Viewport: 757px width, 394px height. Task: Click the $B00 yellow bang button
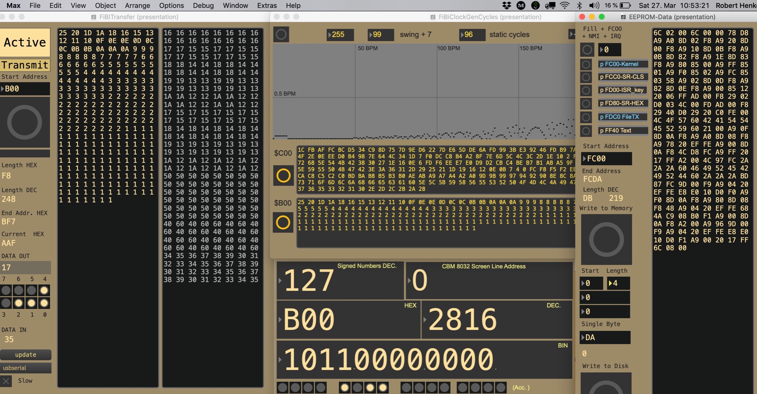(x=283, y=223)
